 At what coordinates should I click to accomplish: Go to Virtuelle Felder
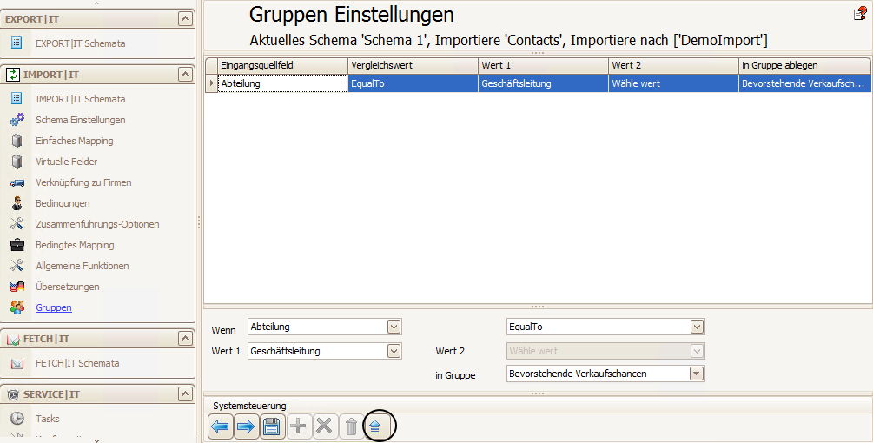(66, 162)
